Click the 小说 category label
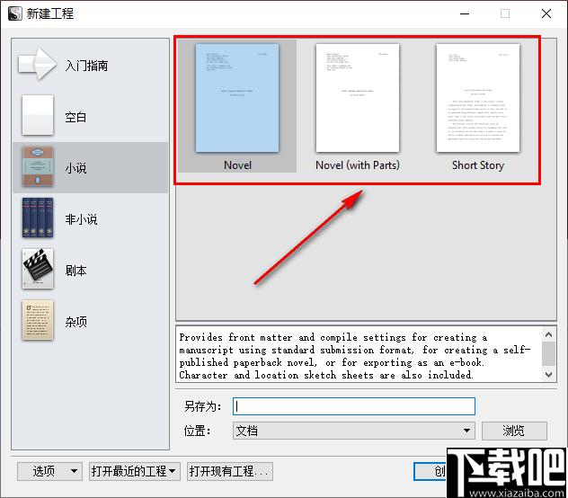568x498 pixels. coord(75,168)
